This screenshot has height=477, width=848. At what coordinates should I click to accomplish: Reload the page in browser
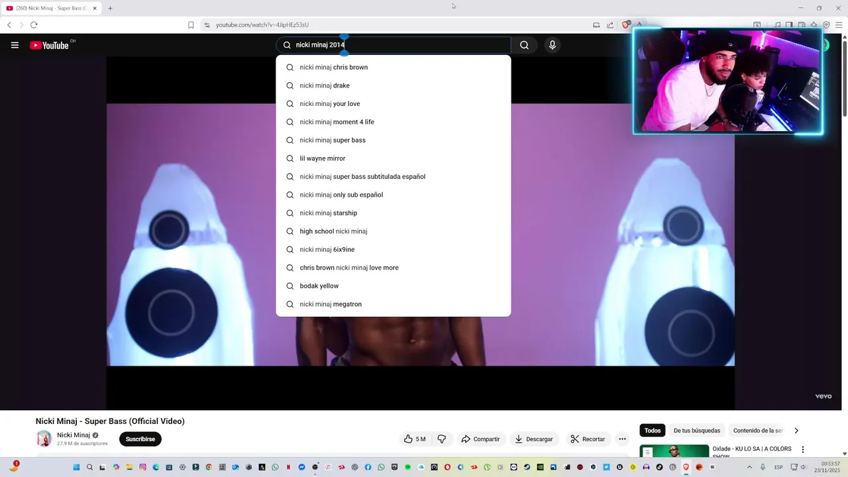click(34, 25)
